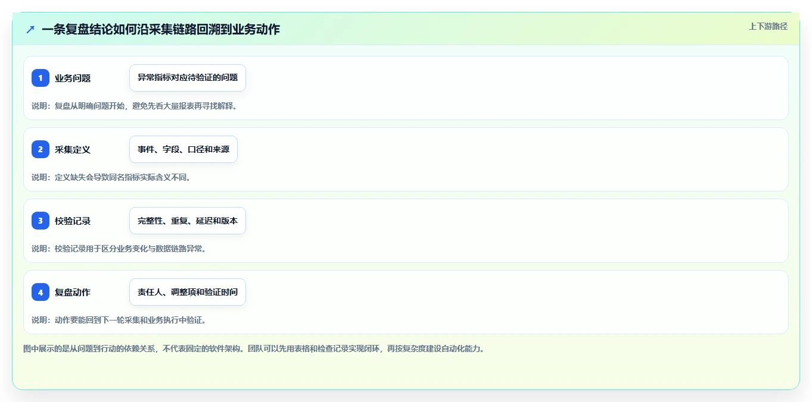Select step badge number 4
This screenshot has height=402, width=812.
pos(41,292)
